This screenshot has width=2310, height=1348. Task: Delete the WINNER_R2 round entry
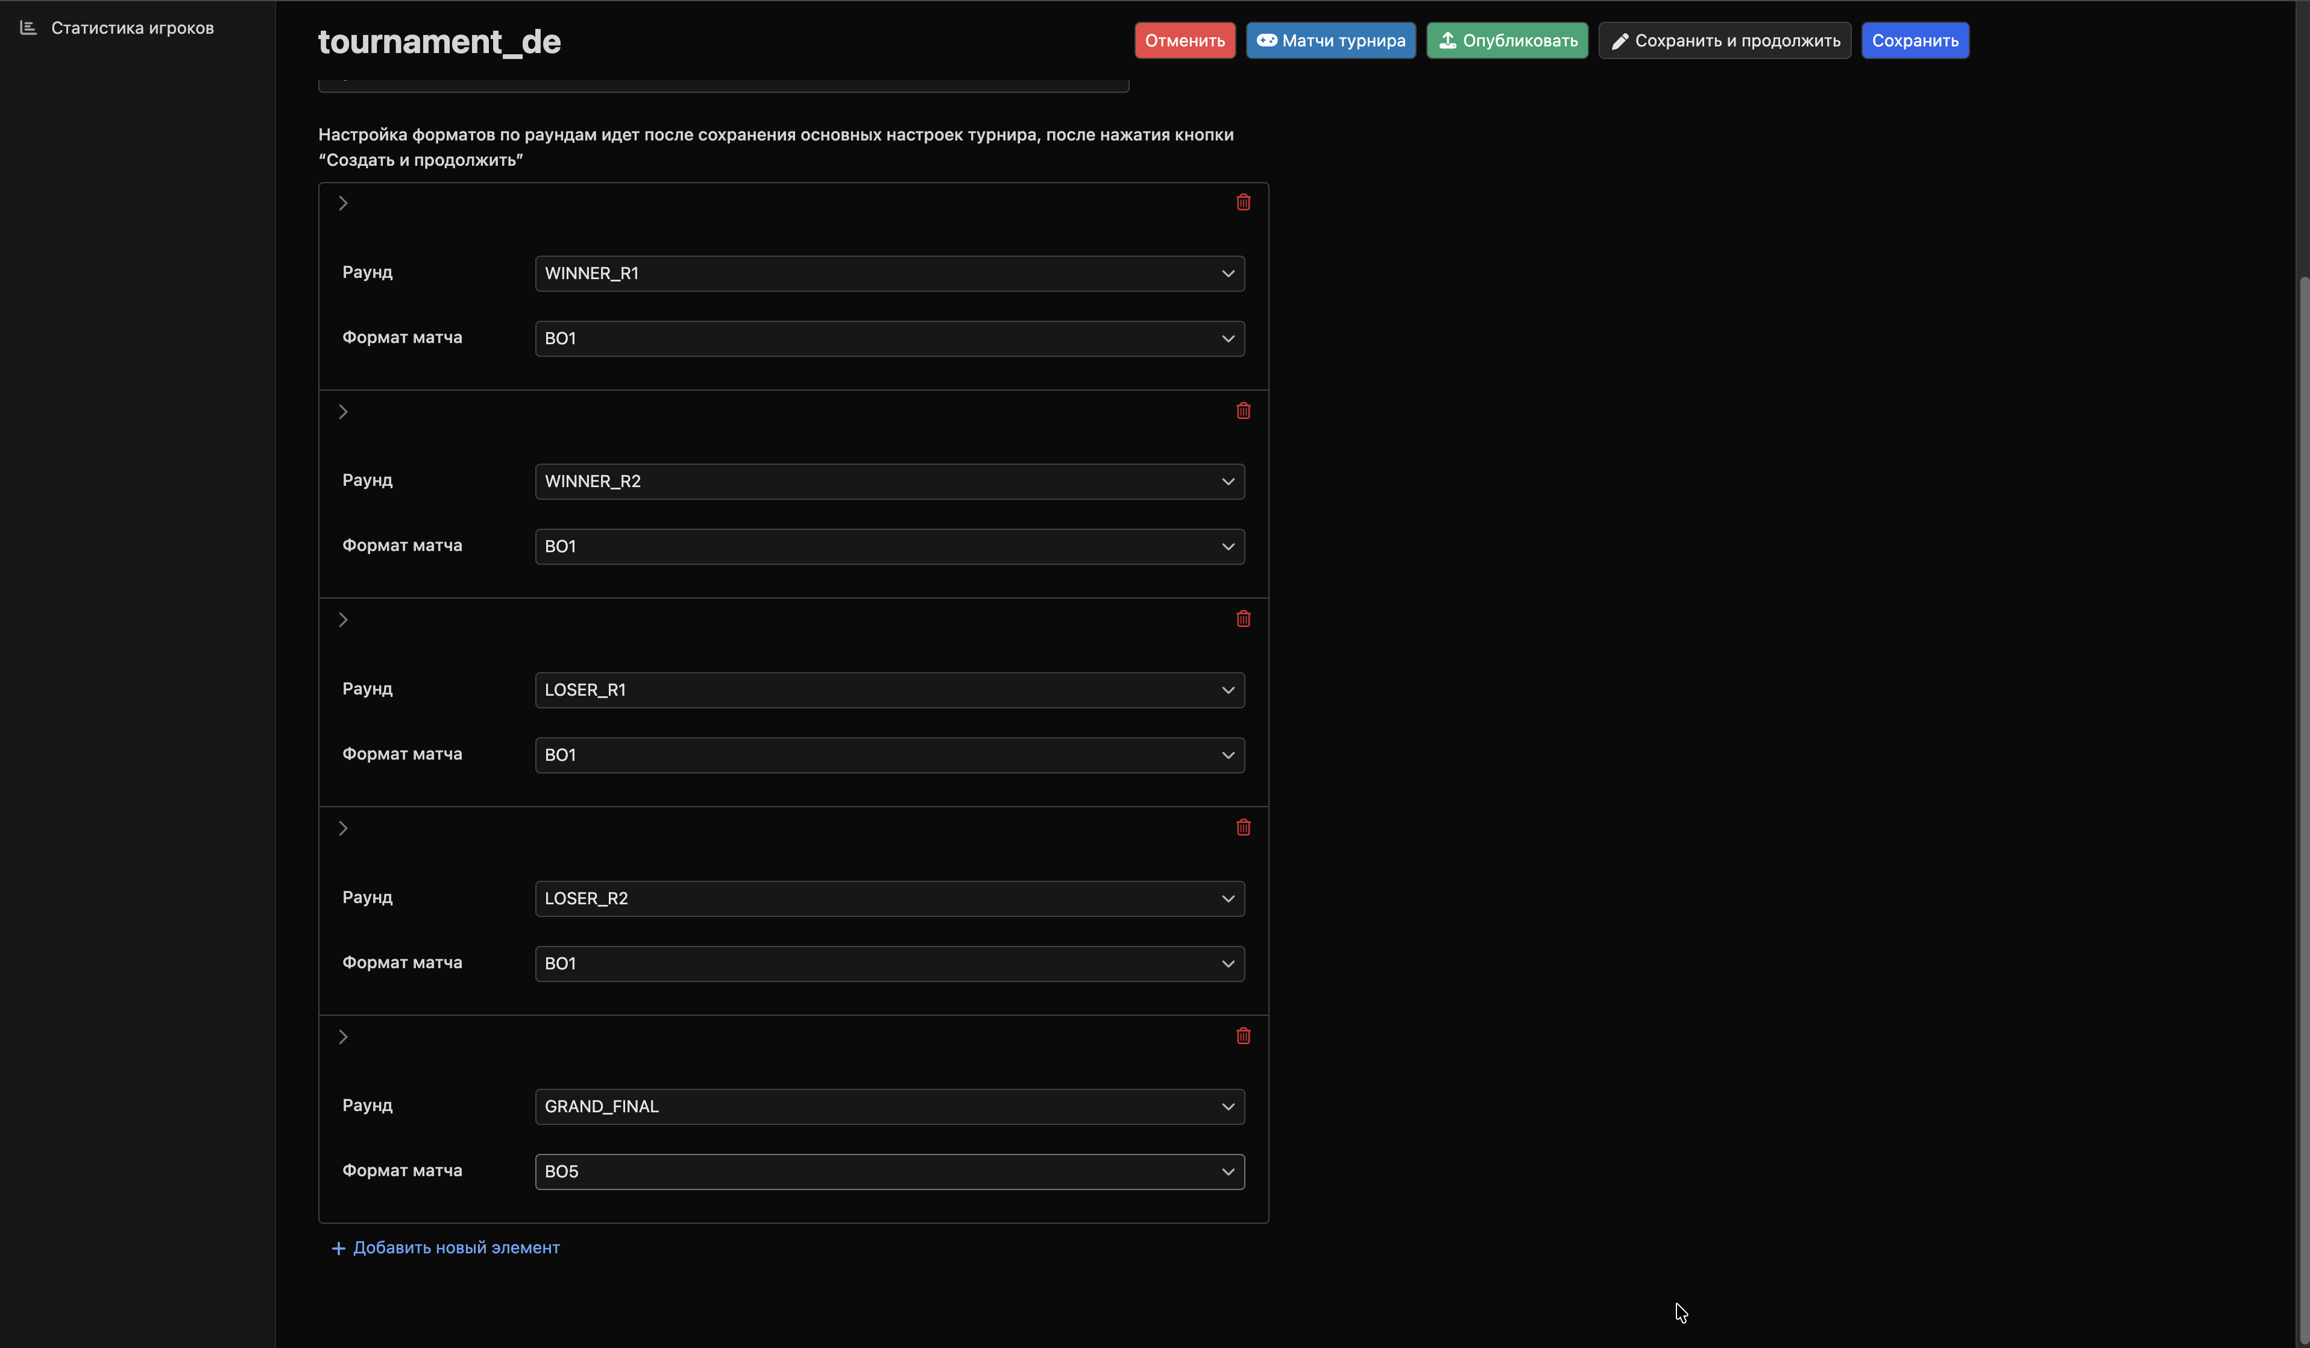point(1243,411)
